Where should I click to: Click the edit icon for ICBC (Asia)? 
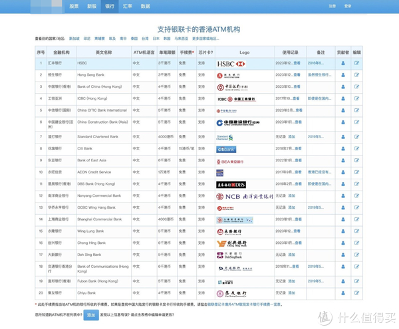click(356, 99)
